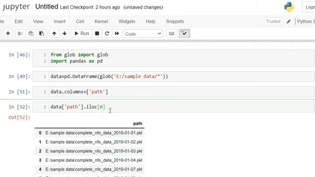The image size is (315, 177).
Task: Restart the kernel with the circular arrow
Action: (107, 33)
